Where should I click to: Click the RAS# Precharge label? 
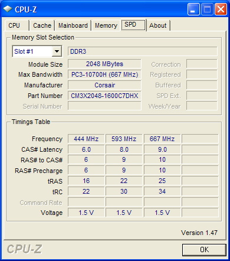[x=38, y=171]
